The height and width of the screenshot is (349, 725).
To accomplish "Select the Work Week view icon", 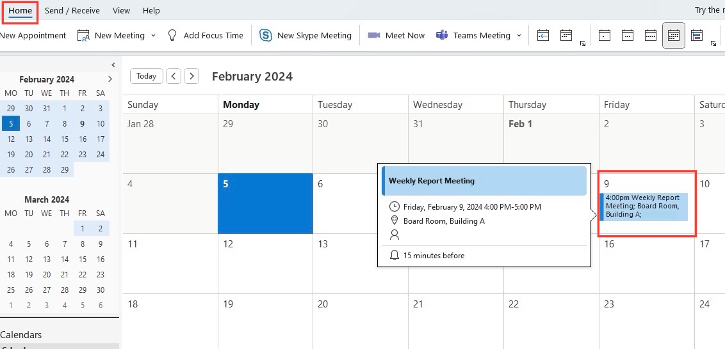I will (628, 36).
